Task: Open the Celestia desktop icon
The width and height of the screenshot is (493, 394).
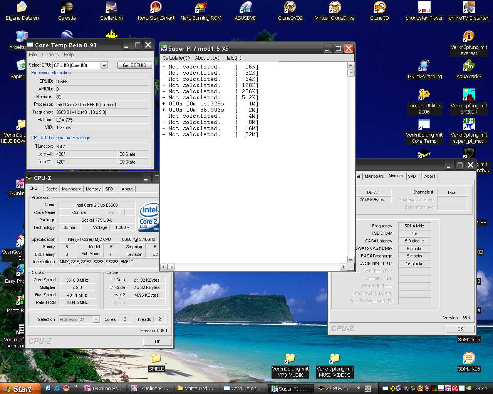Action: [67, 11]
